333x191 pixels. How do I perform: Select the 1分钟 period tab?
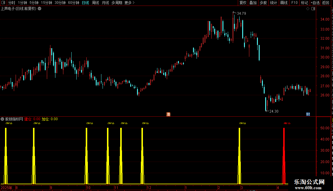[x=22, y=3]
